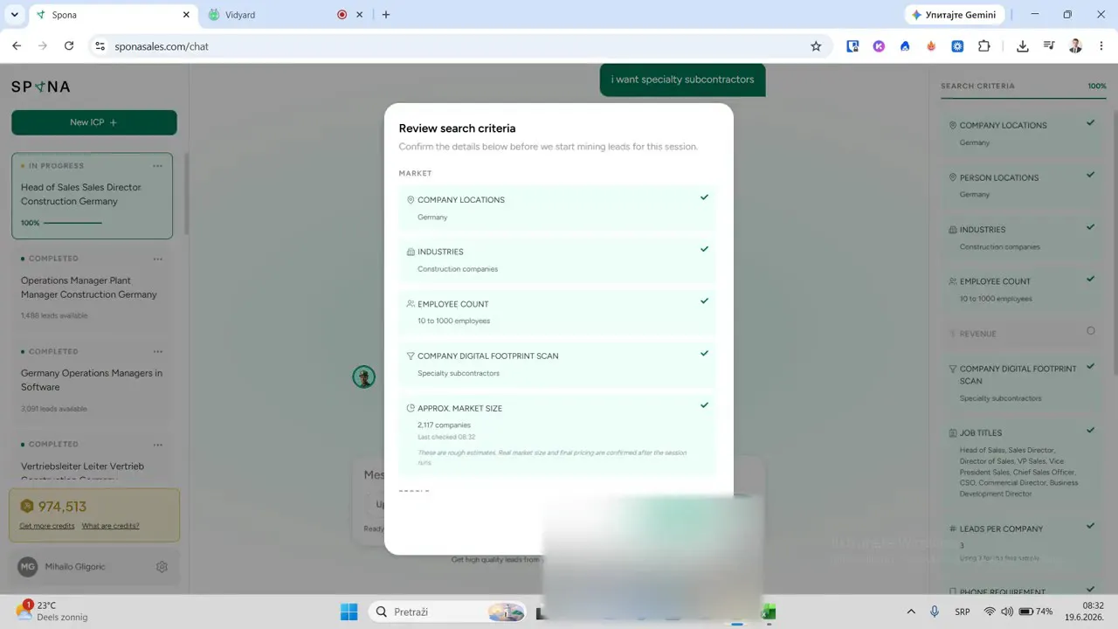
Task: Open the site information icon in address bar
Action: coord(100,46)
